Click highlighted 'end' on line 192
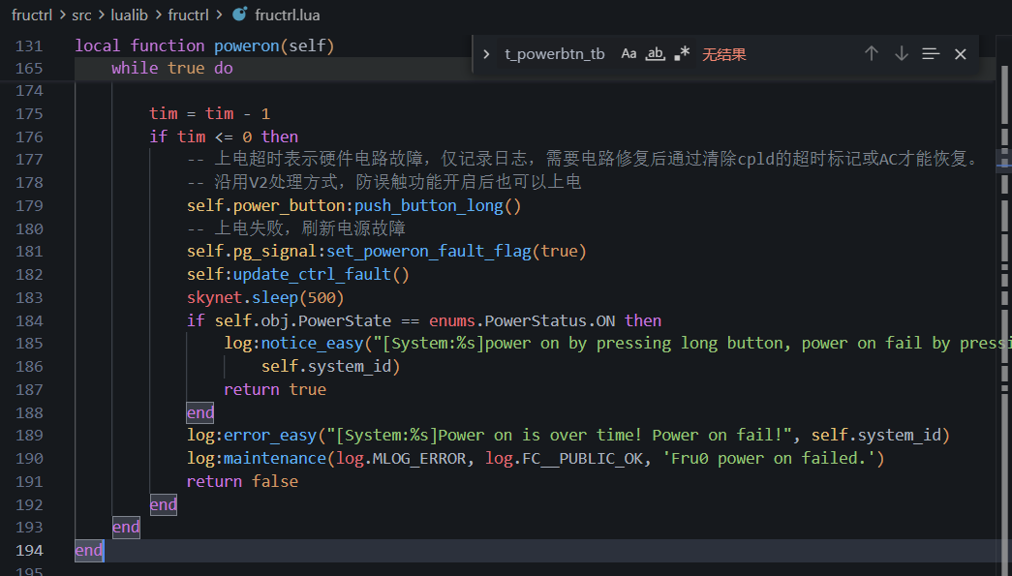Image resolution: width=1012 pixels, height=576 pixels. pos(163,504)
